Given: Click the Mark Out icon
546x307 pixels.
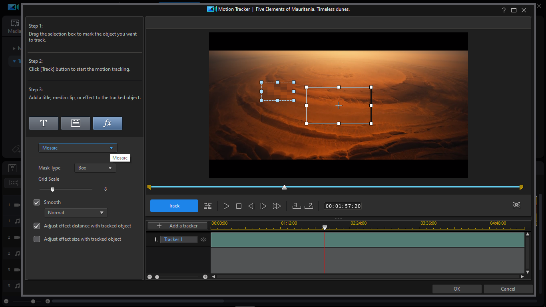Looking at the screenshot, I should [x=309, y=206].
